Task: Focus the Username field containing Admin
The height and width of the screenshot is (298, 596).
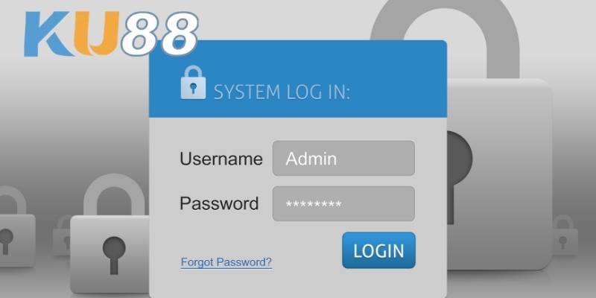Action: tap(343, 158)
